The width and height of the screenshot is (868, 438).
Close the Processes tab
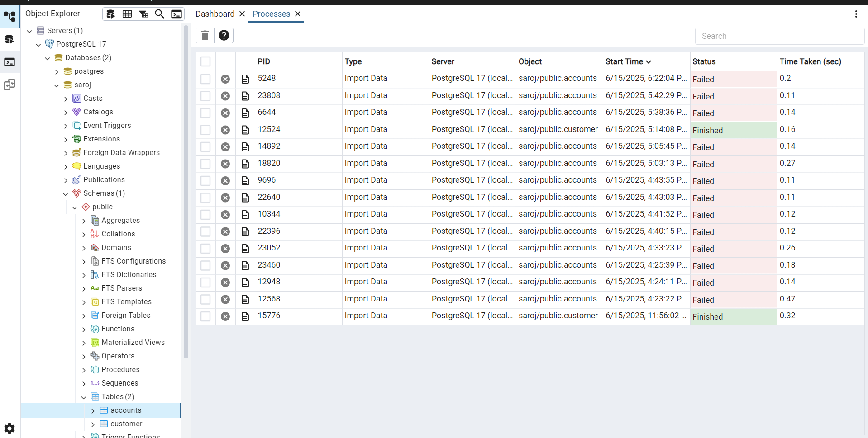click(x=298, y=14)
